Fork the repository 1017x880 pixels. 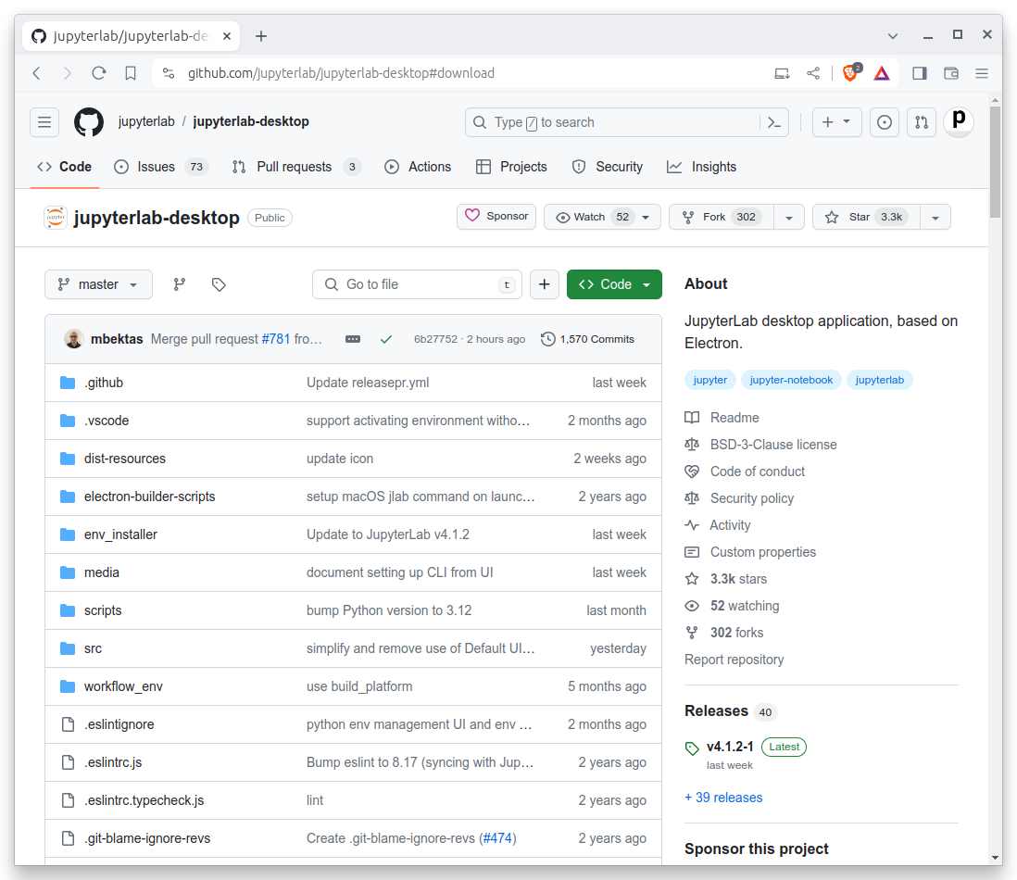(x=722, y=217)
